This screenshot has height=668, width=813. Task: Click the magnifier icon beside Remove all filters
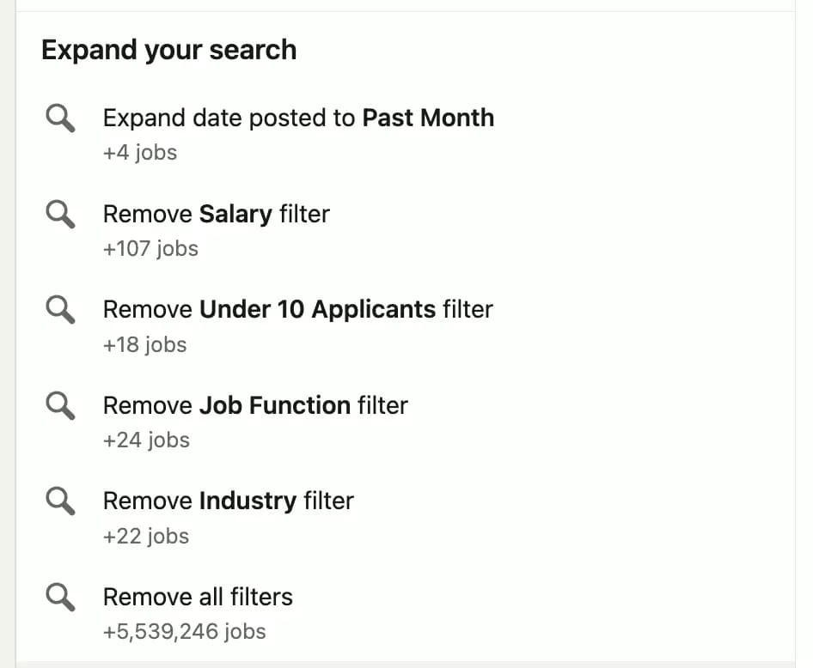pyautogui.click(x=59, y=597)
